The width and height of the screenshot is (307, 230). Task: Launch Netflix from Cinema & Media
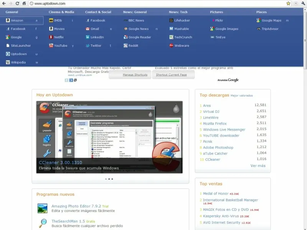pyautogui.click(x=56, y=37)
